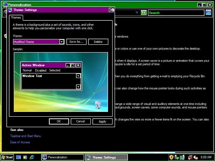
Task: Confirm with the OK button
Action: pyautogui.click(x=59, y=122)
